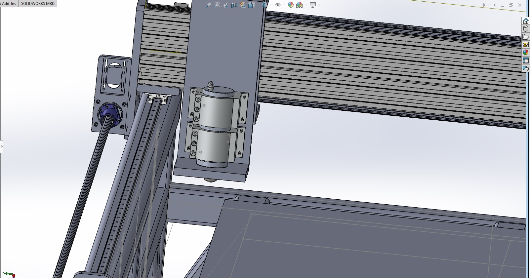Click the View Settings monitor icon
The height and width of the screenshot is (278, 530).
(312, 5)
